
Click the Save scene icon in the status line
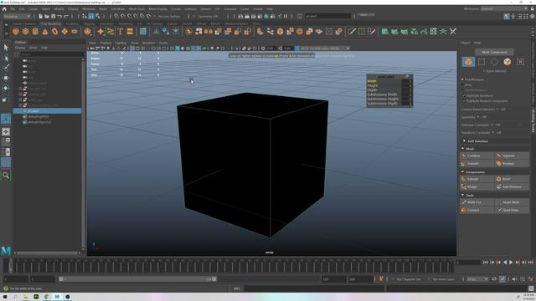pyautogui.click(x=53, y=16)
